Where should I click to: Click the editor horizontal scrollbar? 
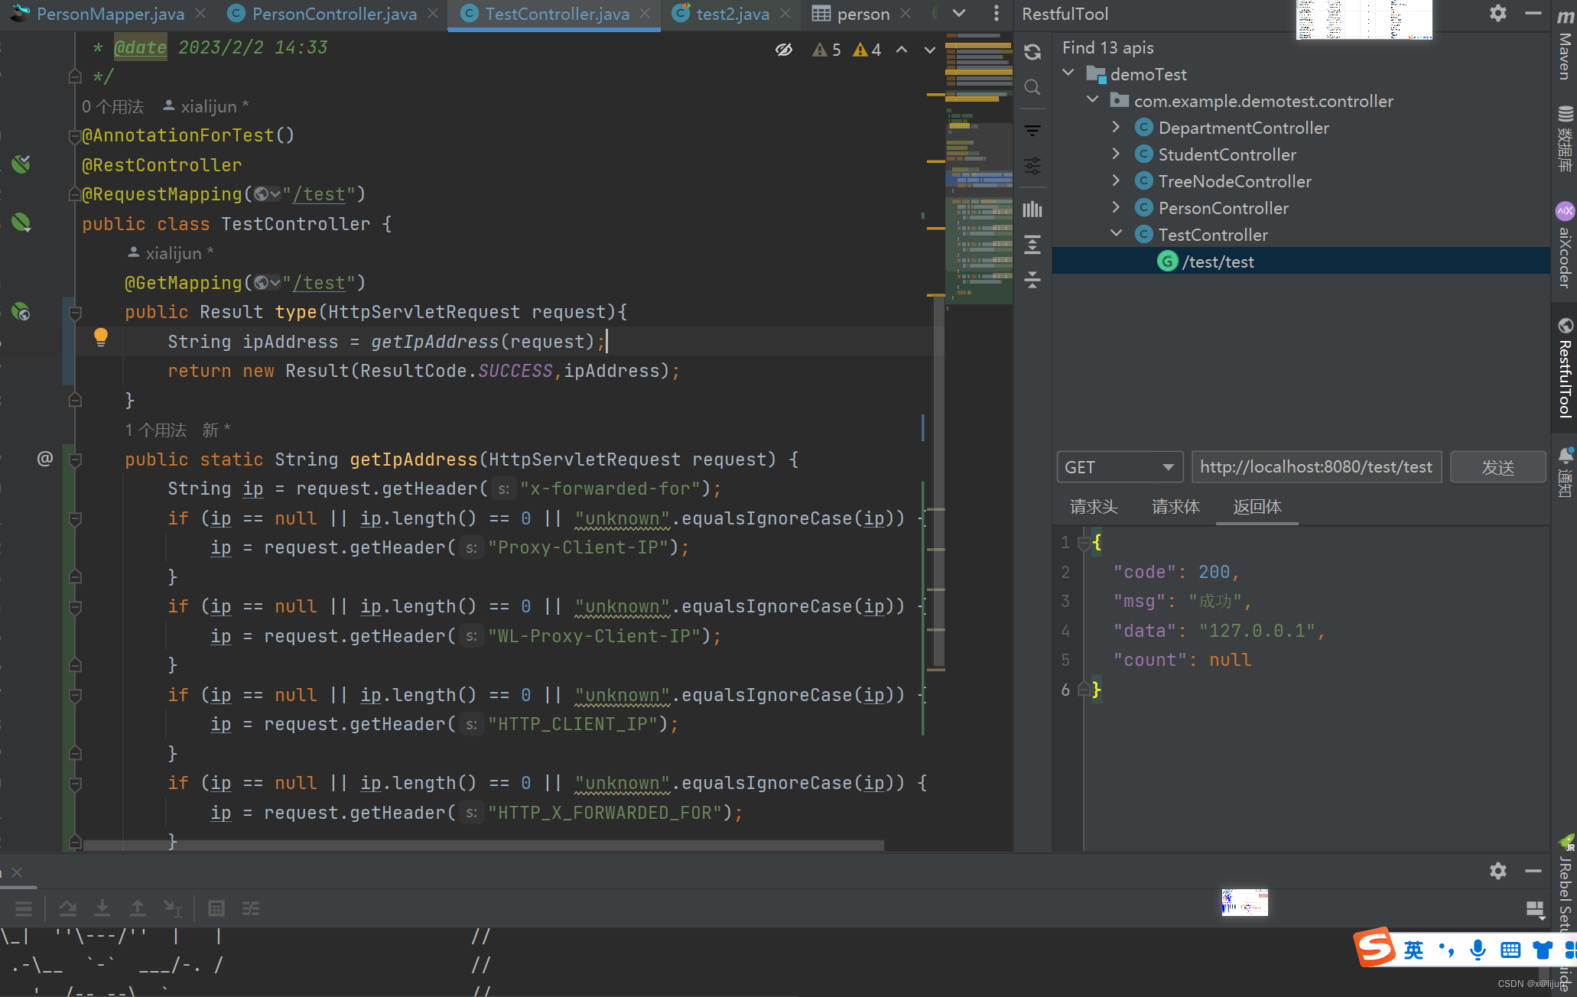(x=483, y=846)
